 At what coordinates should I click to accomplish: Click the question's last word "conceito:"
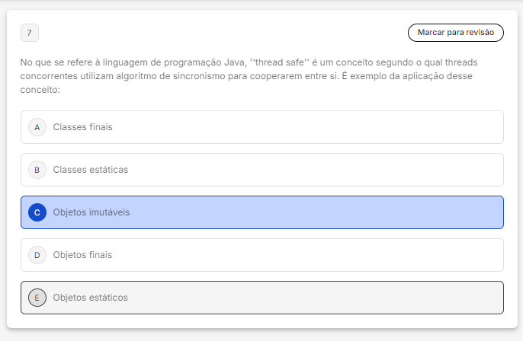coord(40,90)
